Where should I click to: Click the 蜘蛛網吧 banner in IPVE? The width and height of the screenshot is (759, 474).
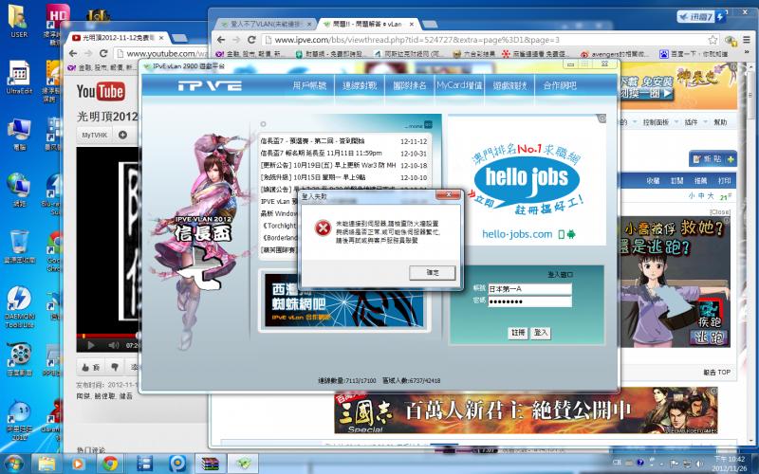344,301
